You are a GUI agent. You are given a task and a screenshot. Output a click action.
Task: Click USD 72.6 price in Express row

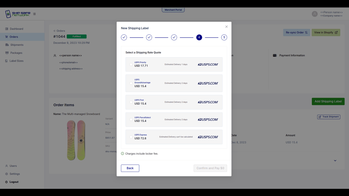tap(140, 138)
